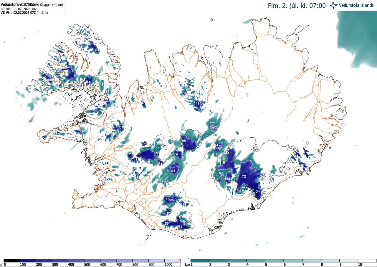Select the 187 visibility value label
The height and width of the screenshot is (267, 377).
[165, 183]
